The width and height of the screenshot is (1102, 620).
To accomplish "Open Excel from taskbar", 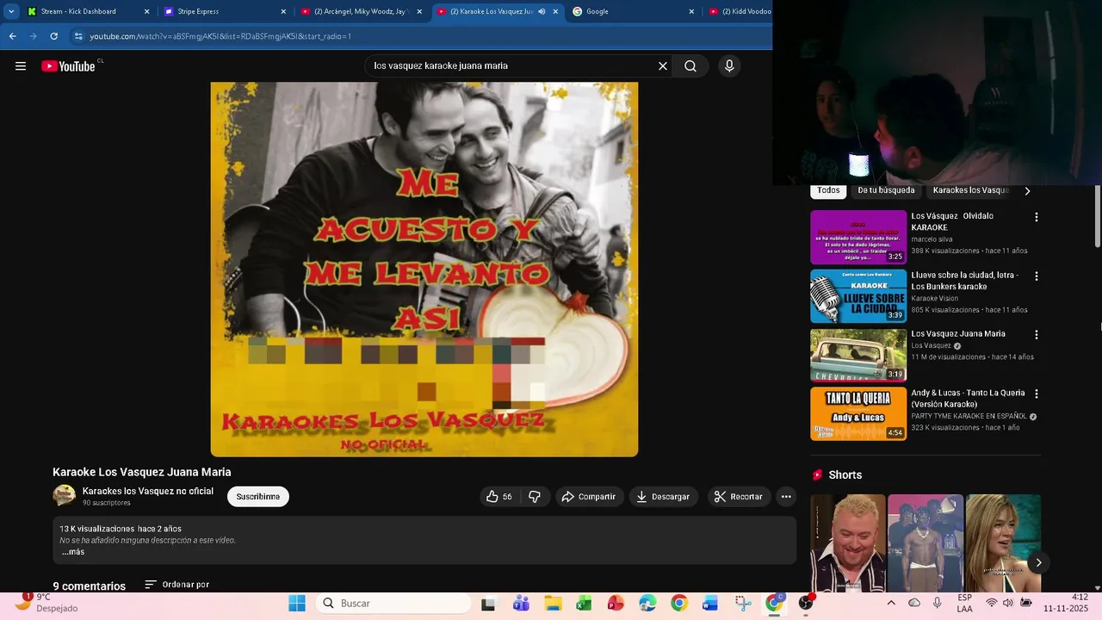I will pyautogui.click(x=584, y=604).
